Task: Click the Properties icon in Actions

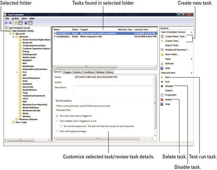Action: pyautogui.click(x=162, y=95)
